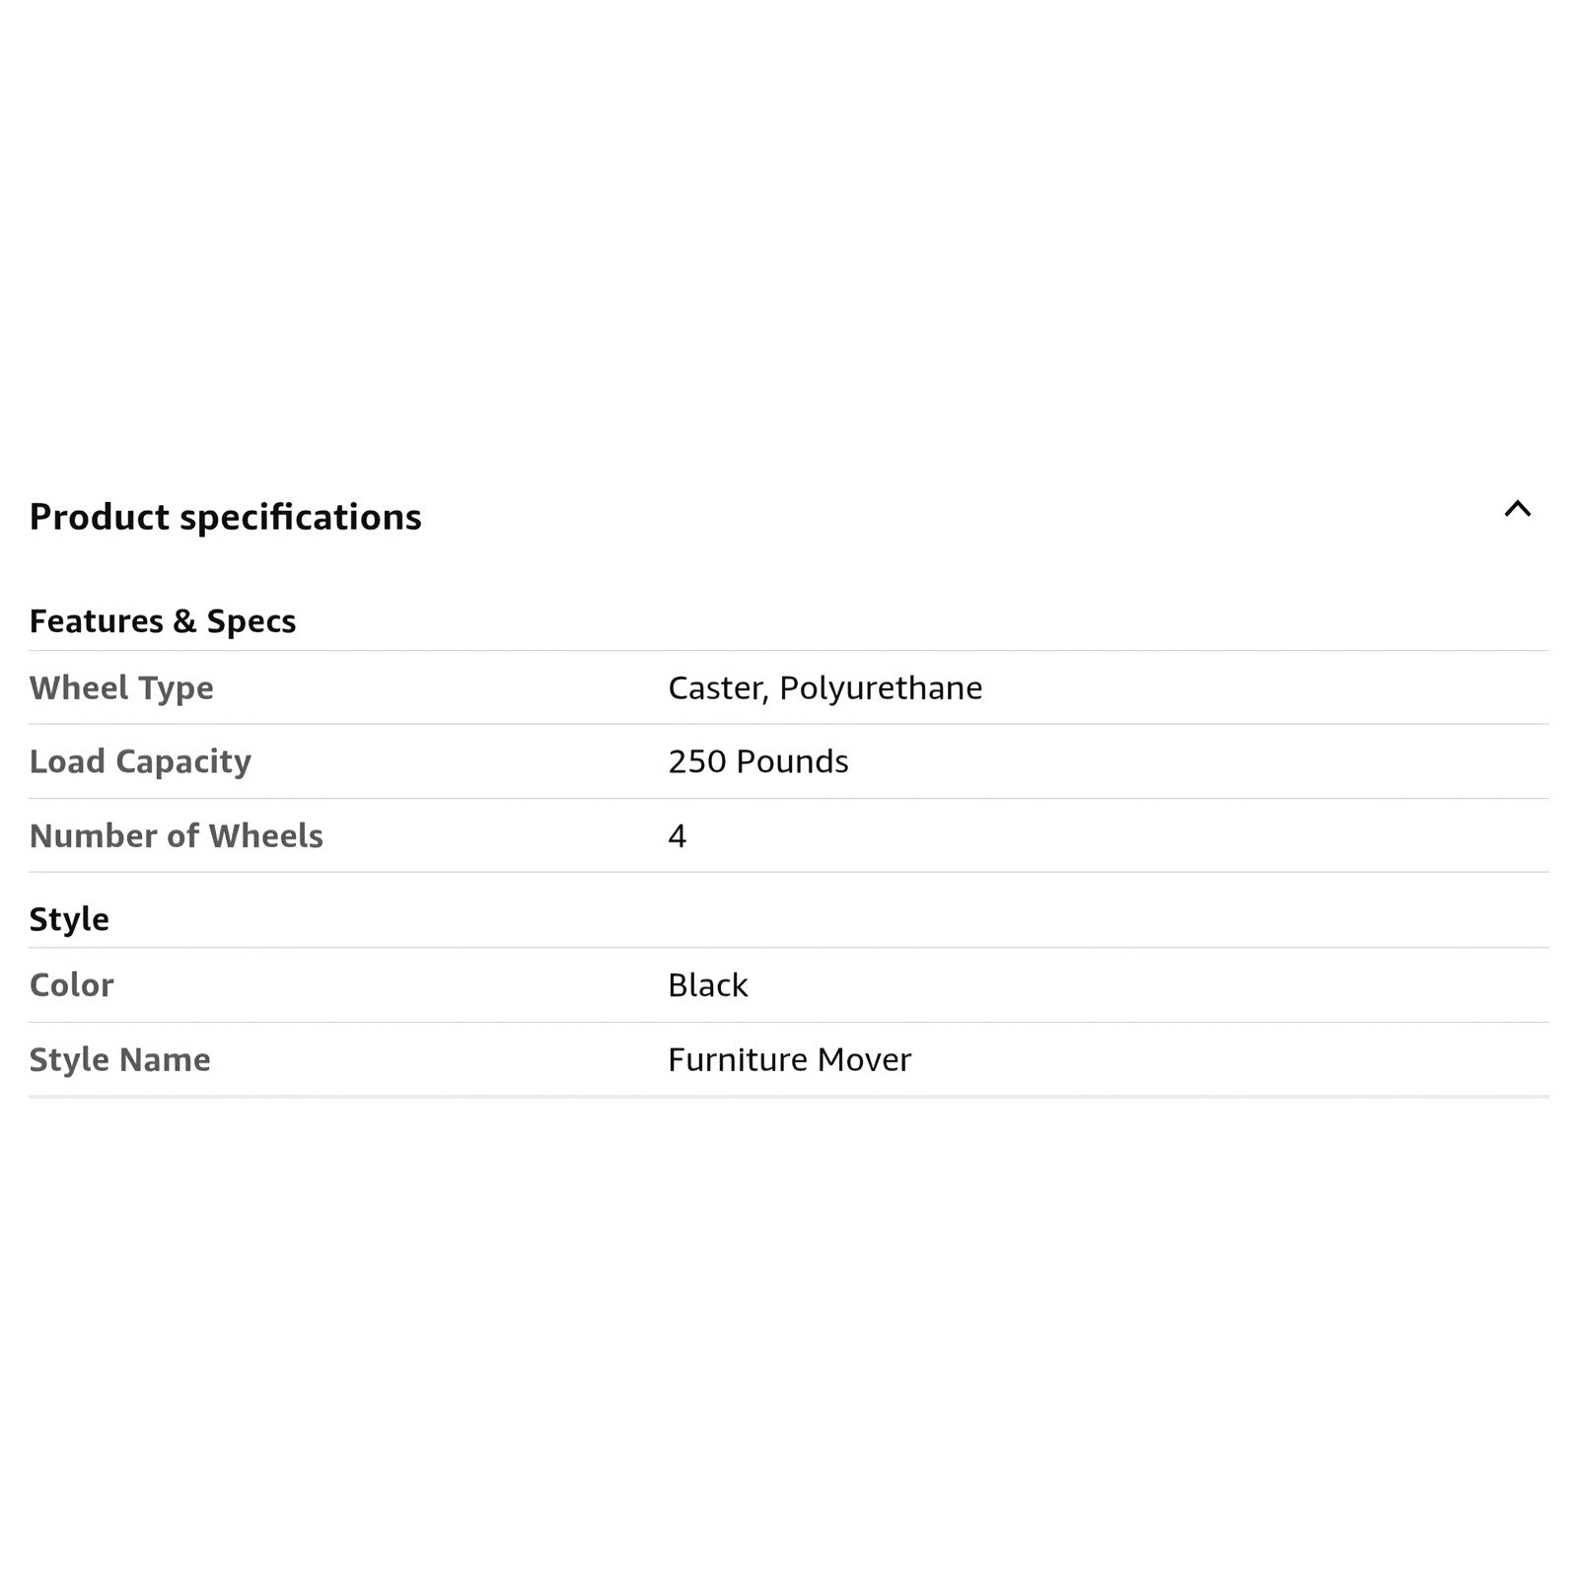Viewport: 1578px width, 1578px height.
Task: Click the word "Polyurethane"
Action: click(x=881, y=687)
